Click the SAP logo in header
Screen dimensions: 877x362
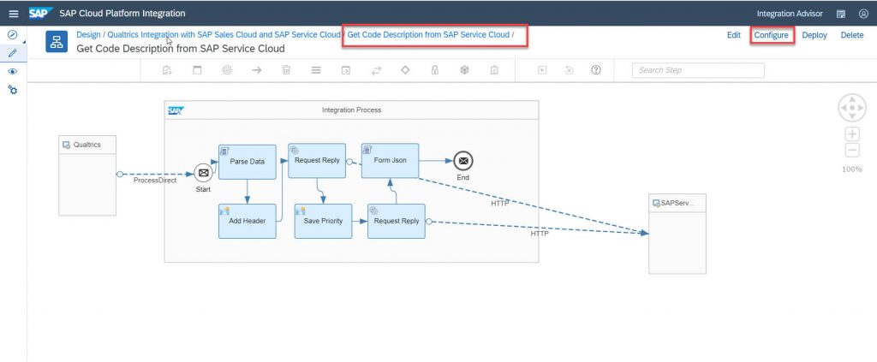tap(41, 13)
